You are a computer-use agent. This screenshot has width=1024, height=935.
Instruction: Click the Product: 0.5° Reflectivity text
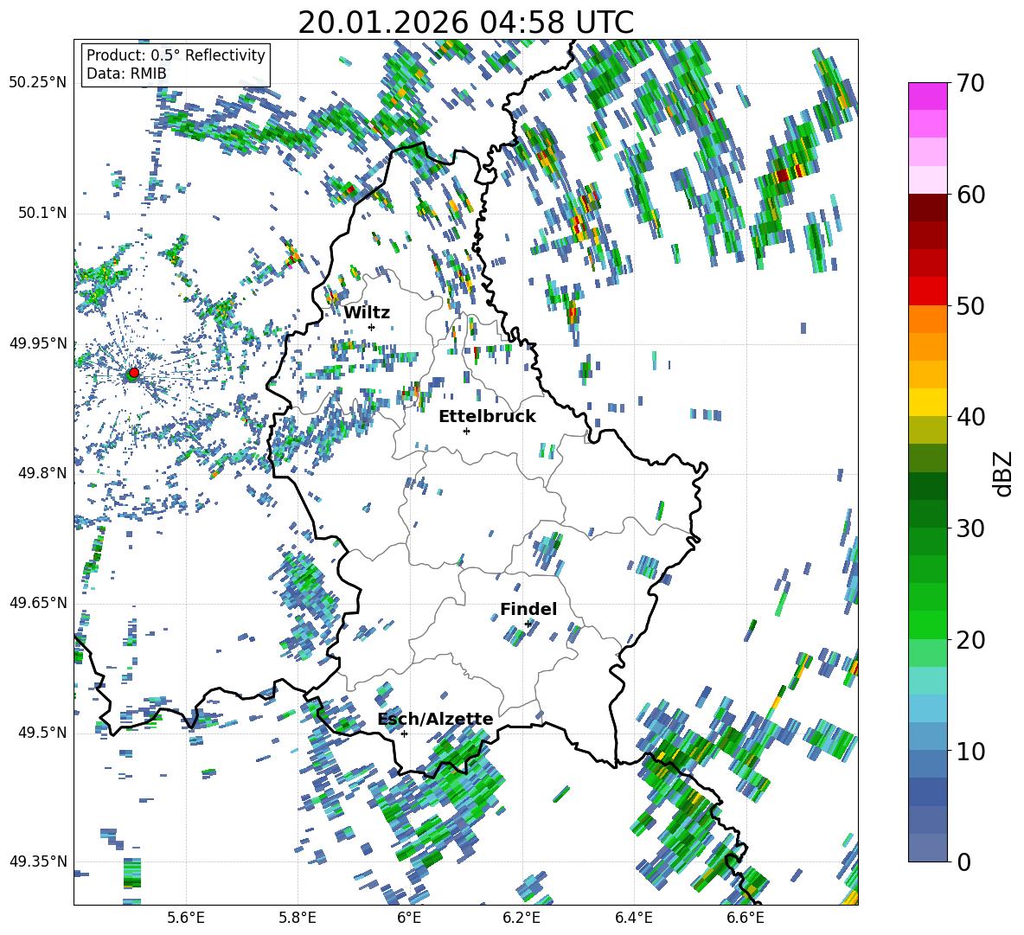pos(176,54)
